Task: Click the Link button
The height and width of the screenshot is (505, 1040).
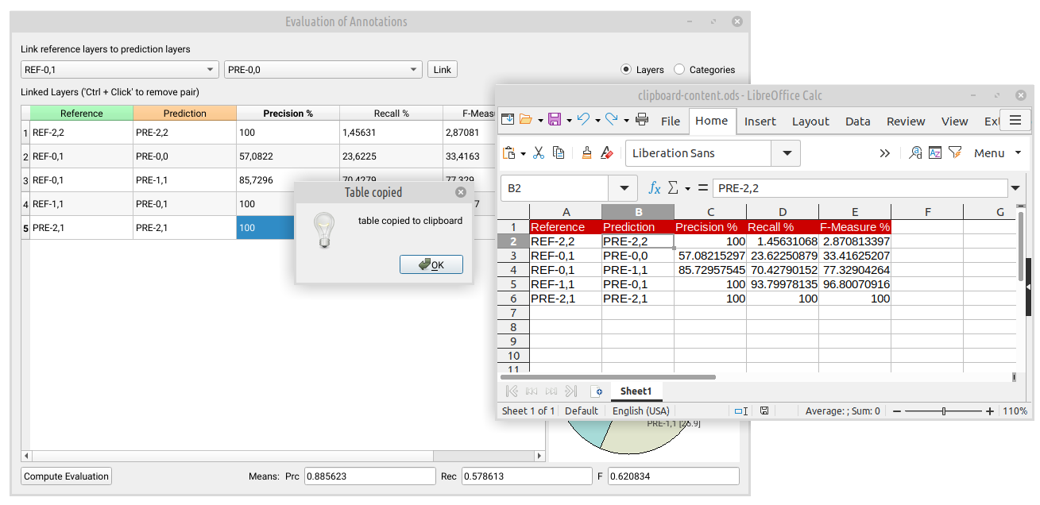Action: click(x=443, y=70)
